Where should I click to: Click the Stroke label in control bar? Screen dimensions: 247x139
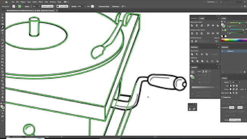[27, 7]
